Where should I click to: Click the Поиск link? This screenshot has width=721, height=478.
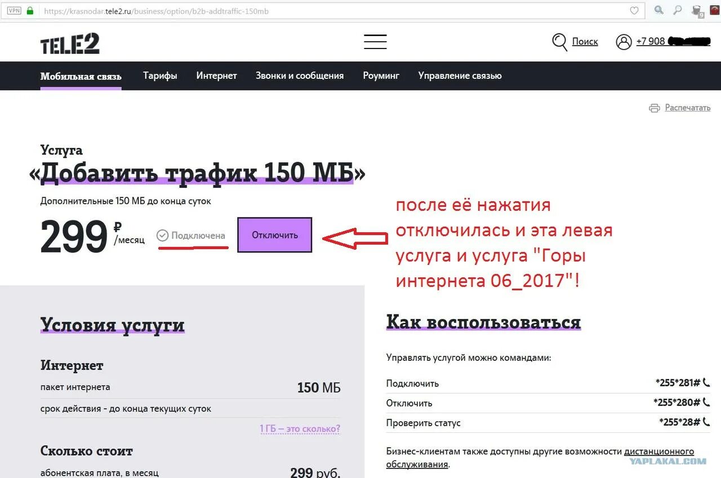point(585,42)
